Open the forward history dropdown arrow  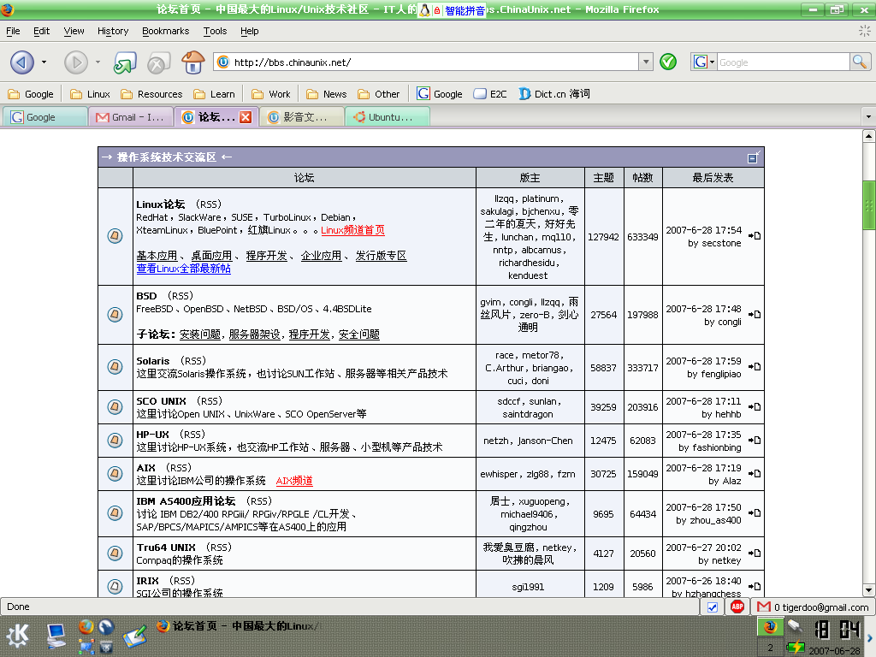[98, 62]
